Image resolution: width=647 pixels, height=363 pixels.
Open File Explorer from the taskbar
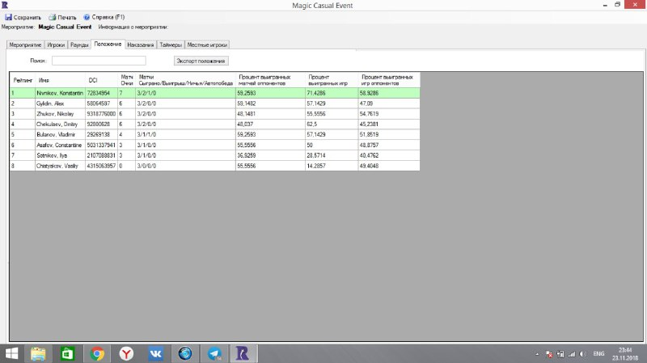38,353
